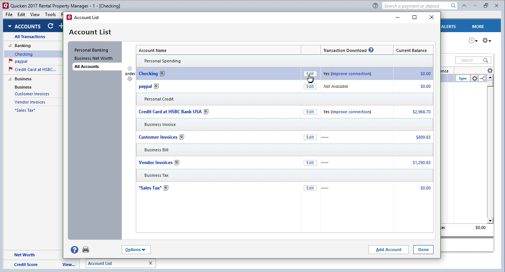The width and height of the screenshot is (505, 272).
Task: Open the gear actions dropdown in register
Action: point(487,40)
